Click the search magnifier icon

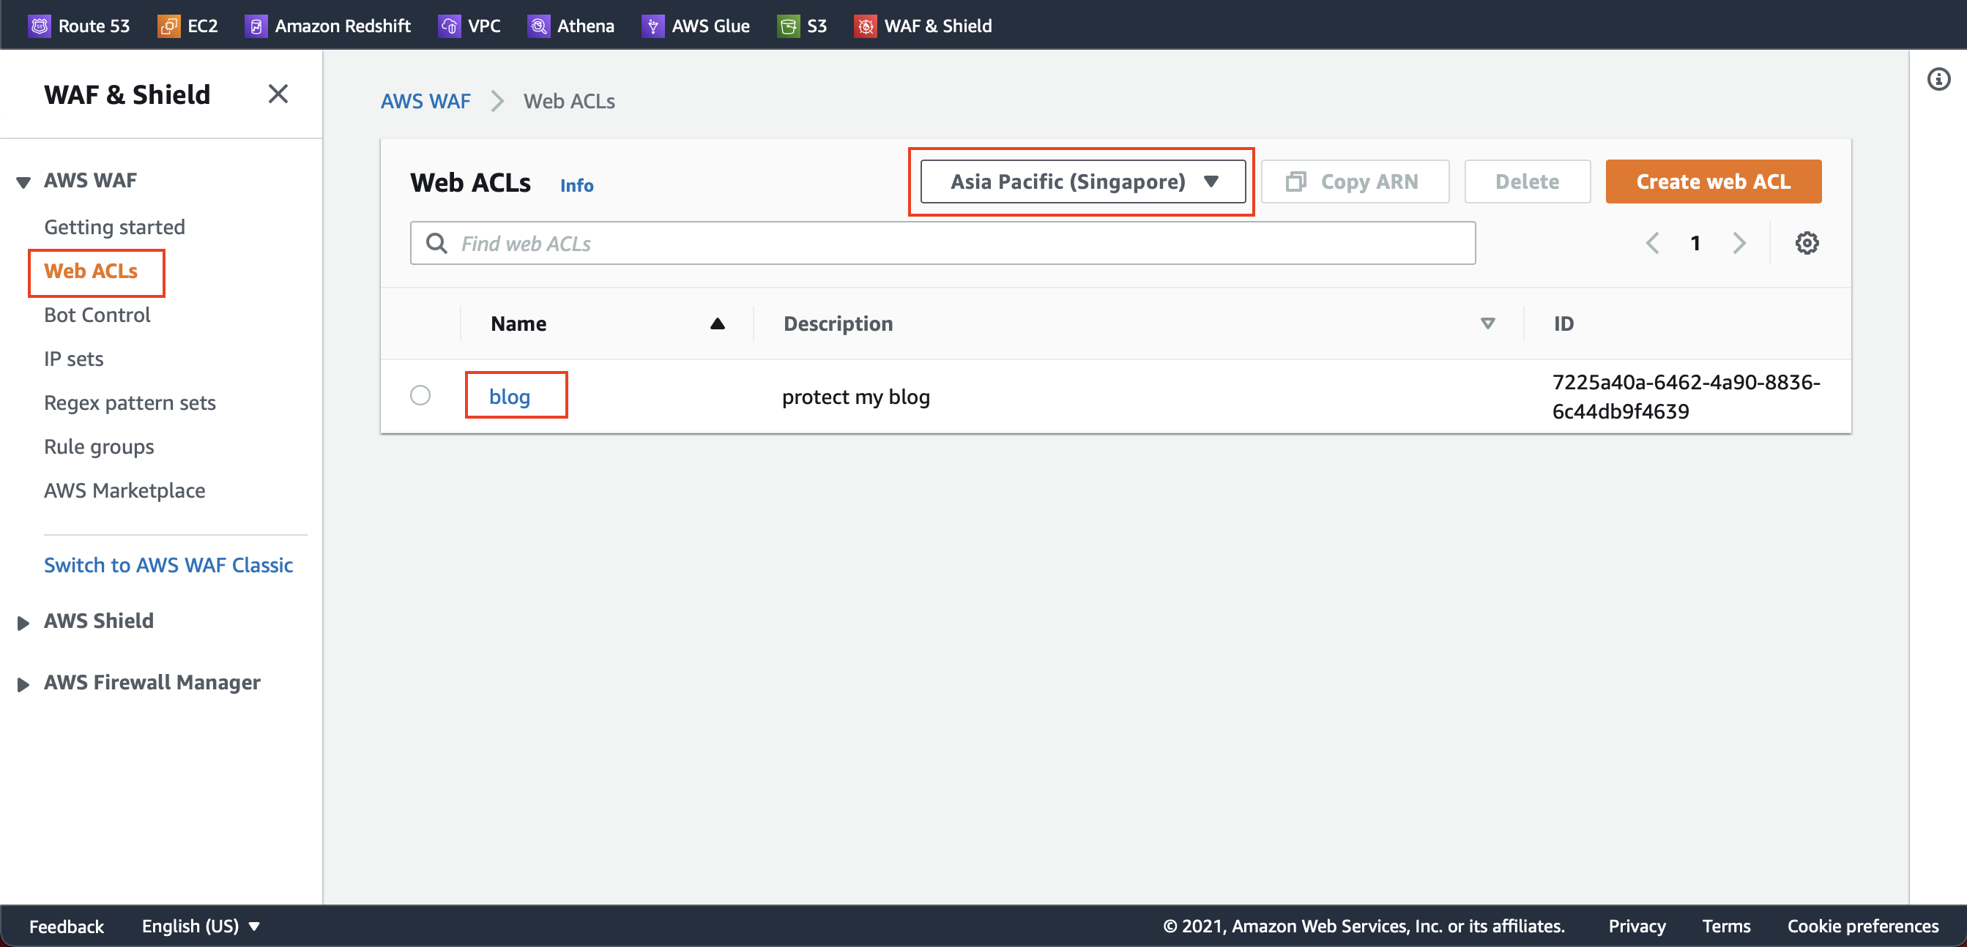[436, 243]
